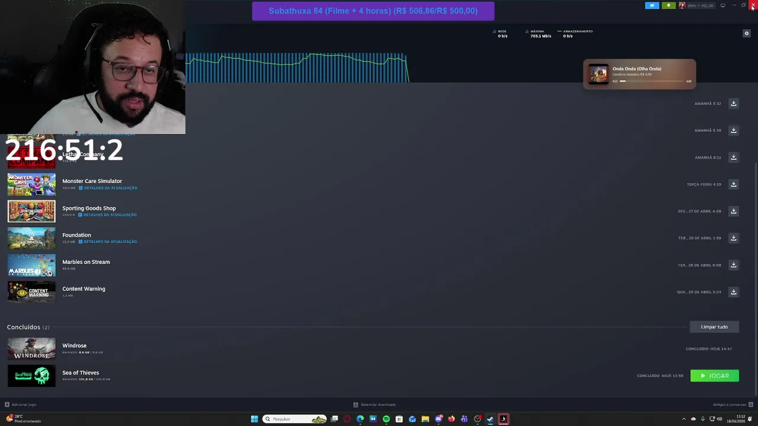Image resolution: width=758 pixels, height=426 pixels.
Task: Select the Sea of Thieves title
Action: [81, 373]
